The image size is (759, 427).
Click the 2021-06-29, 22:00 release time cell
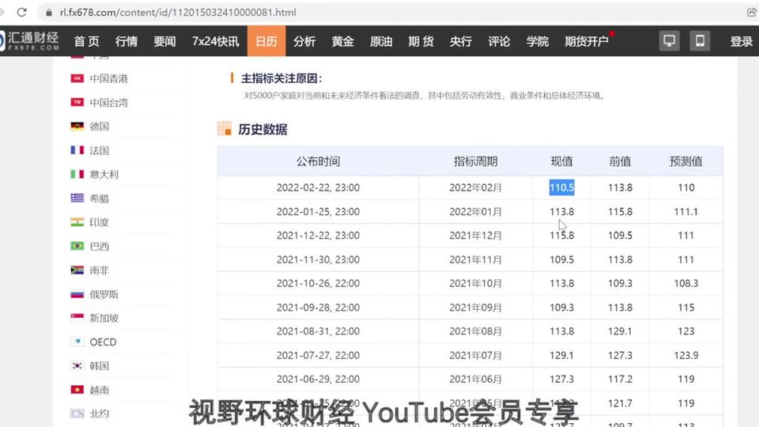tap(318, 379)
